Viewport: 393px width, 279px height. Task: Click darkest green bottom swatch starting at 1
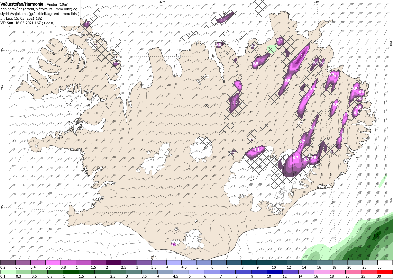pos(71,272)
